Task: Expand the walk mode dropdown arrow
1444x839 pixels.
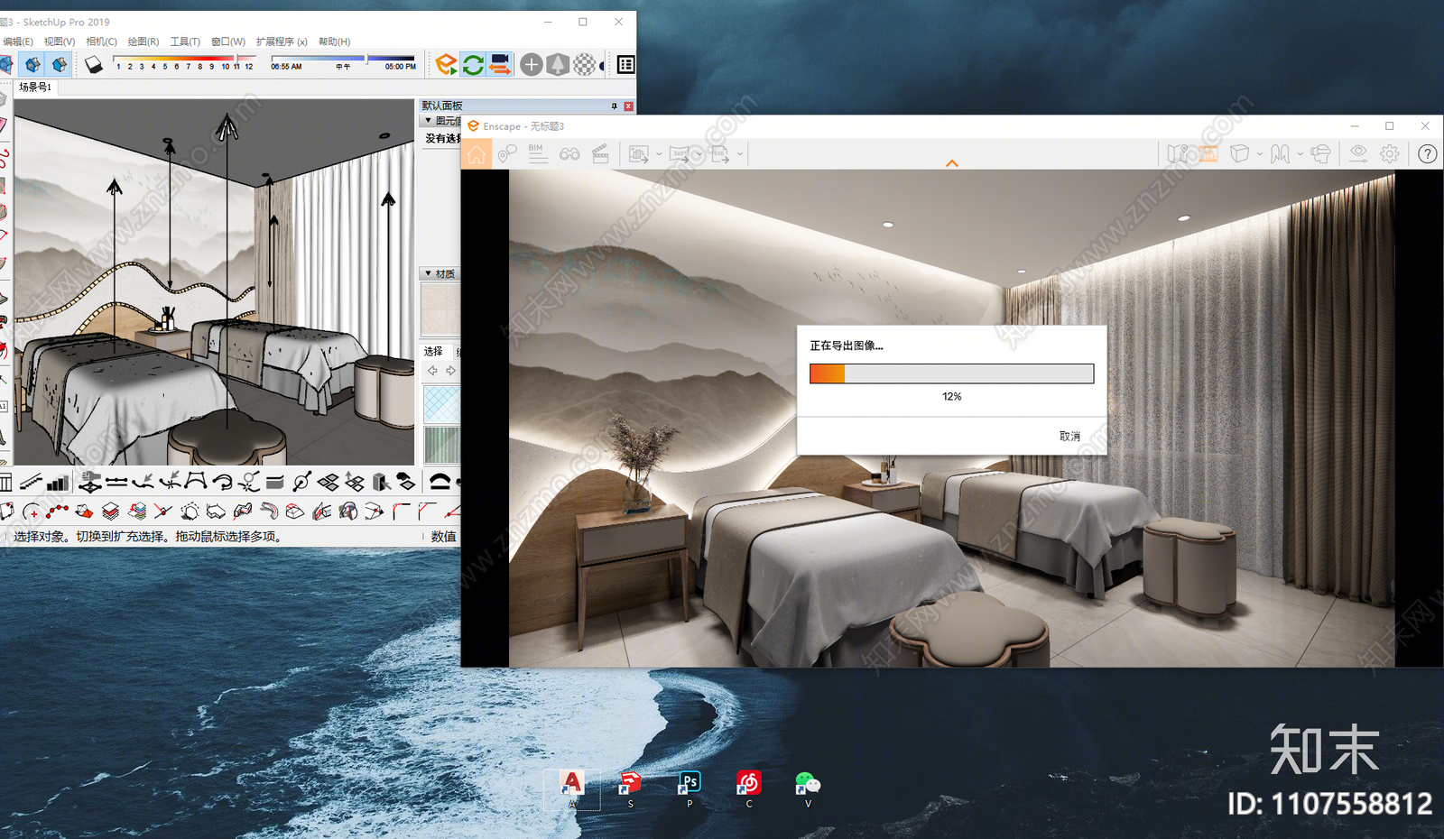Action: [x=1300, y=154]
